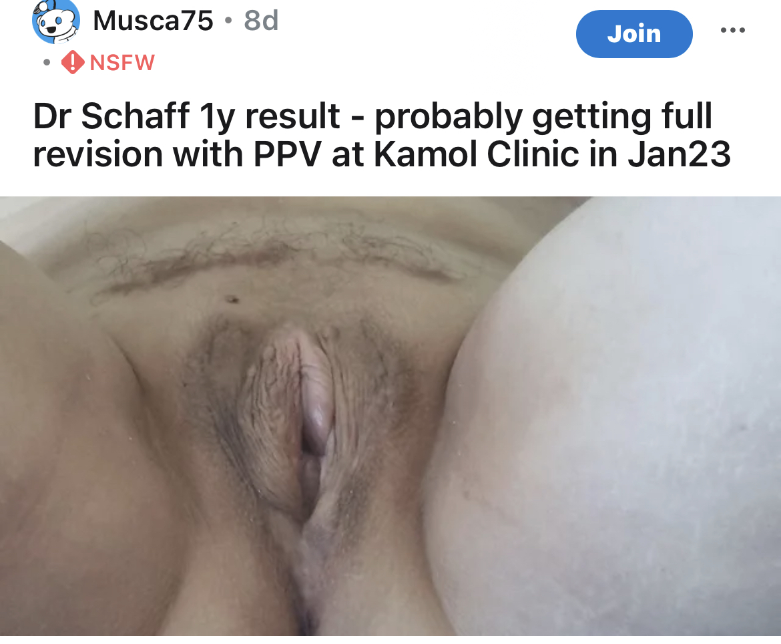Click the 8d post timestamp
Screen dimensions: 781x644
point(261,21)
